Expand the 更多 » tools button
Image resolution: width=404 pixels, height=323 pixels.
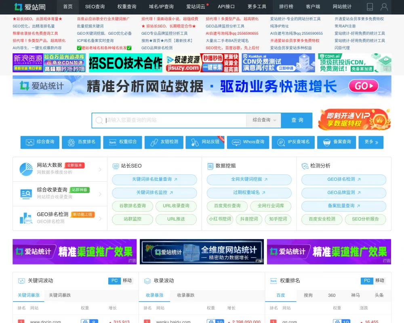pos(371,142)
